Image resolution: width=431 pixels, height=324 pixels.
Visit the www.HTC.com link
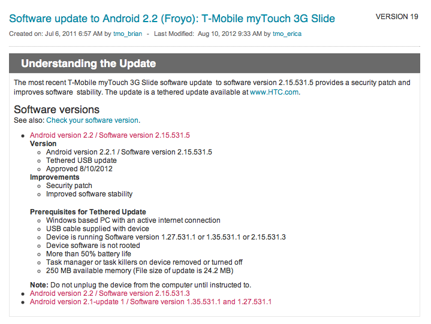(274, 92)
